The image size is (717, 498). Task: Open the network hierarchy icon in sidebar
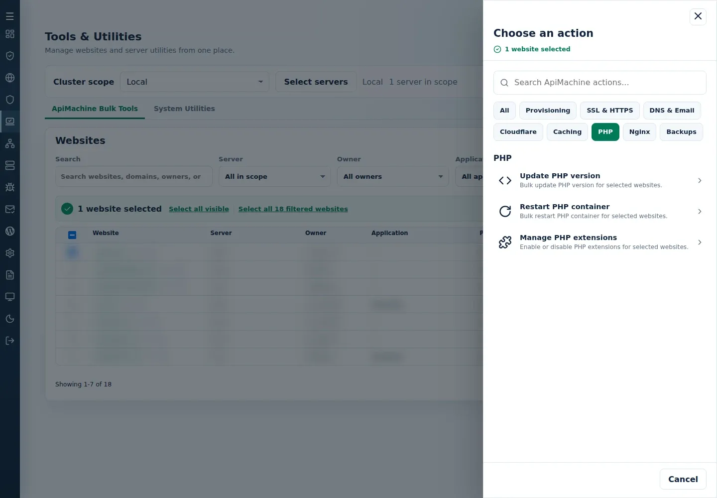point(10,143)
